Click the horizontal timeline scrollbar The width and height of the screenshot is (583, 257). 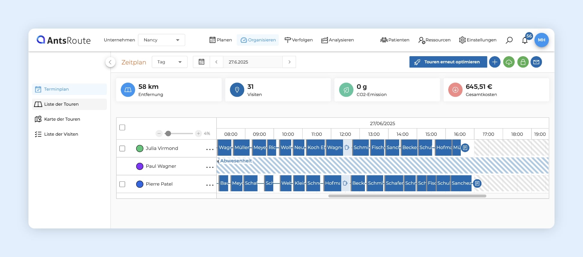[x=407, y=196]
